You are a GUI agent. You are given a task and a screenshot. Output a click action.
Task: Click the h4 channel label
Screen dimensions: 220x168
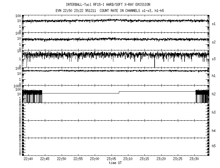pos(214,131)
